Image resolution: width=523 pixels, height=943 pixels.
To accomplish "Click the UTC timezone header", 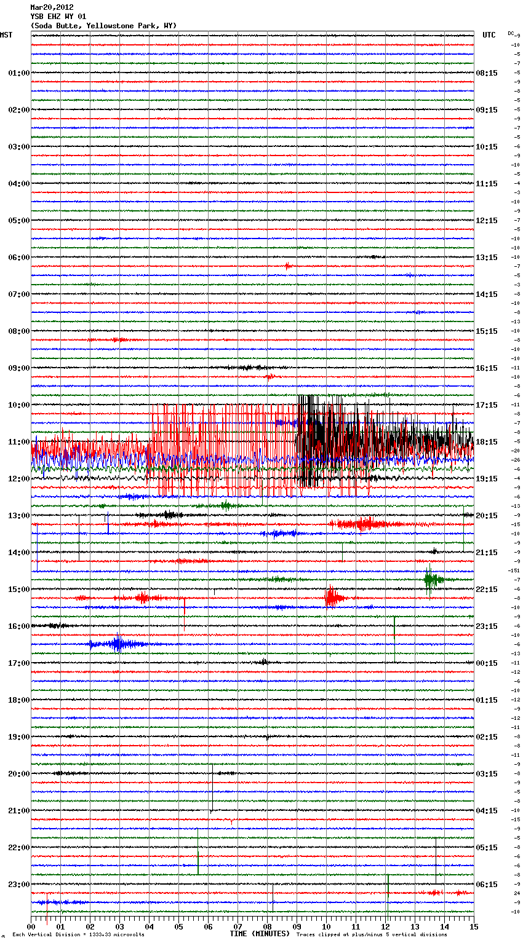I will pos(489,35).
